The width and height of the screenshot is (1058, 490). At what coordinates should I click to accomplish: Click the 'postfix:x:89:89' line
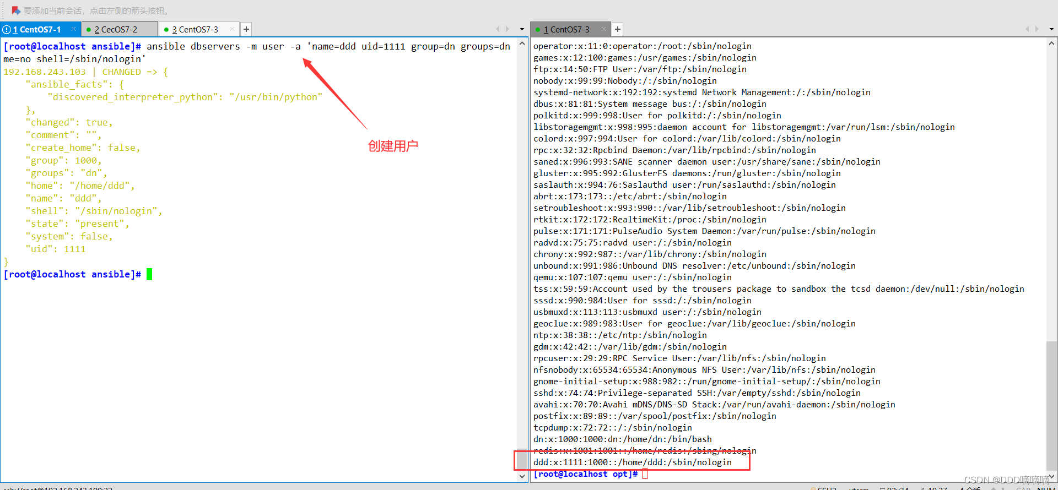click(655, 416)
